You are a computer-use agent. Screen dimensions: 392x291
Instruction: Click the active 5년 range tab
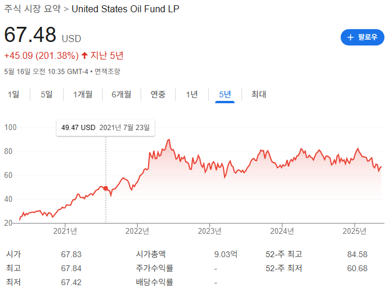225,94
